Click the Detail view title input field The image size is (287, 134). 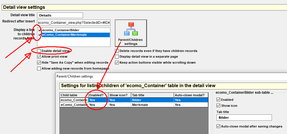(60, 15)
